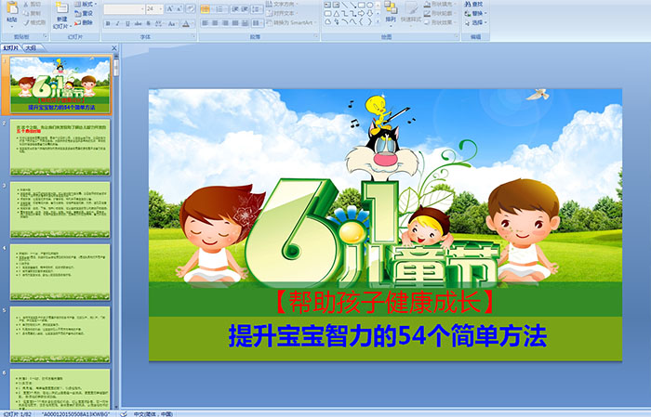Toggle text shadow
This screenshot has height=417, width=651.
pos(148,23)
